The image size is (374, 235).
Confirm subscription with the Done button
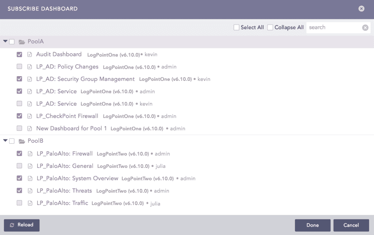tap(313, 225)
